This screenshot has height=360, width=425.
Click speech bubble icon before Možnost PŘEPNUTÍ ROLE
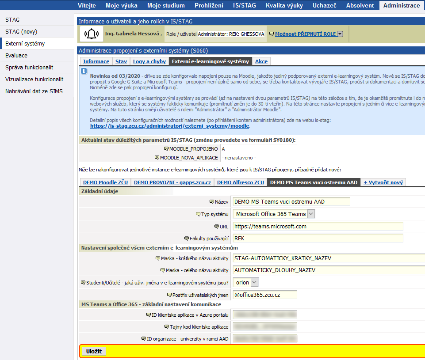click(271, 34)
